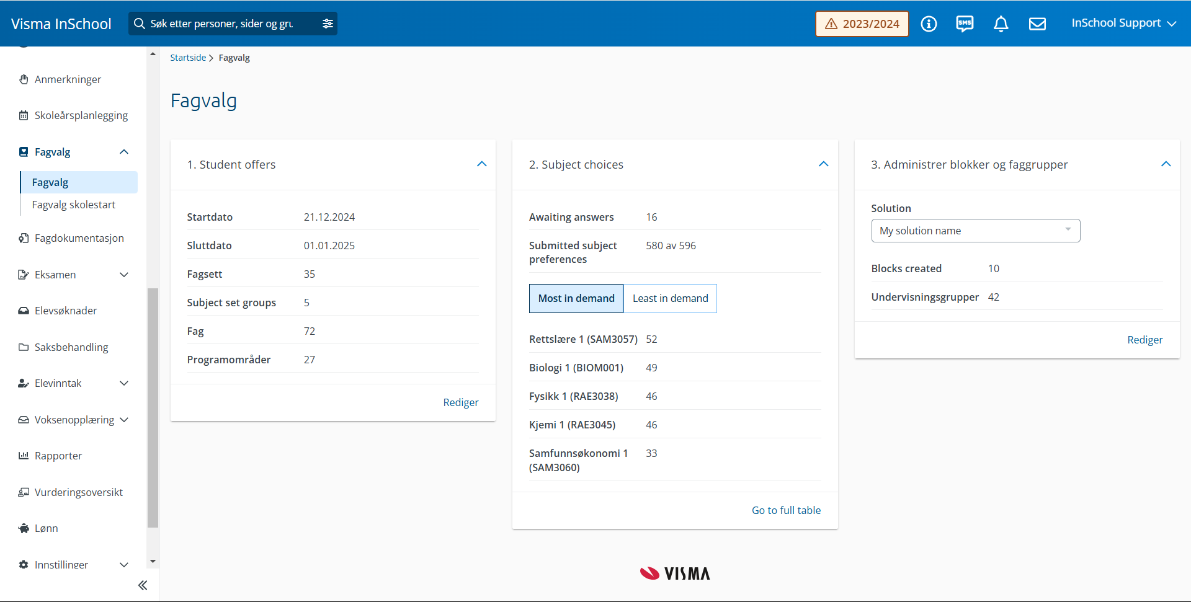This screenshot has width=1191, height=602.
Task: Click the Kjemi 1 (RAE3045) row
Action: click(x=675, y=425)
